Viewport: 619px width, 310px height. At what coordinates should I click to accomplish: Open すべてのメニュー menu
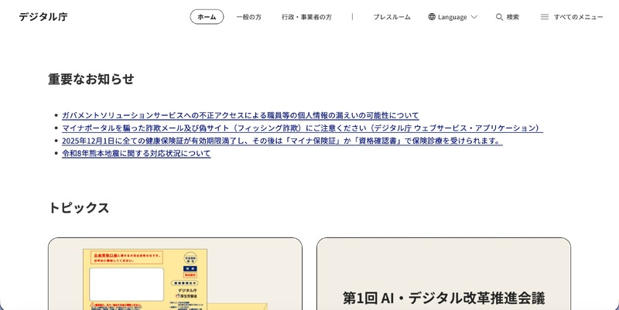pyautogui.click(x=578, y=17)
